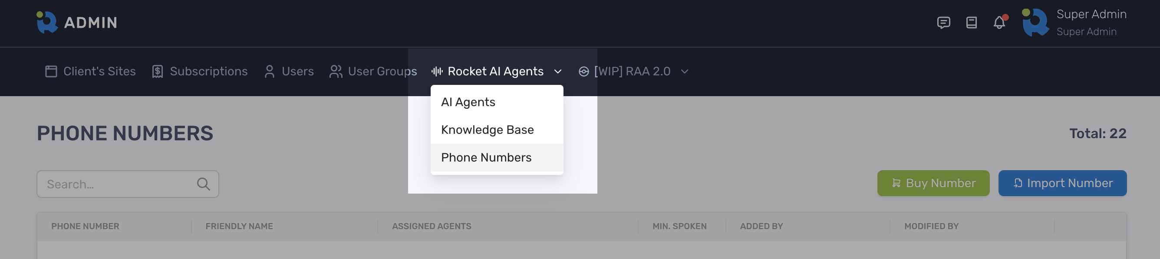This screenshot has height=259, width=1160.
Task: Open Knowledge Base from the dropdown menu
Action: pos(487,130)
